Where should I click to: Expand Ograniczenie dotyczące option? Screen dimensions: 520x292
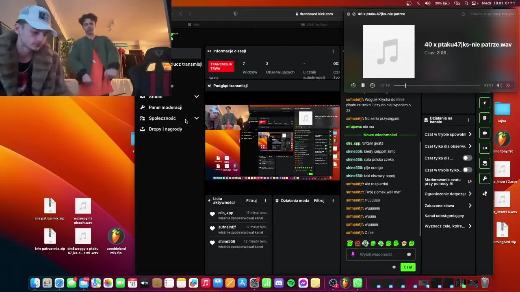pos(470,194)
